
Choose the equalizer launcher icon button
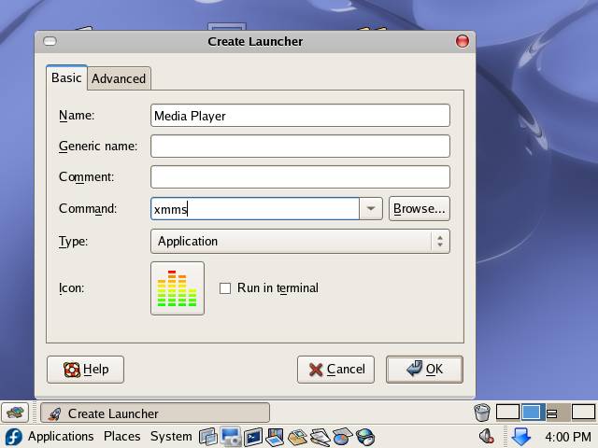(178, 288)
